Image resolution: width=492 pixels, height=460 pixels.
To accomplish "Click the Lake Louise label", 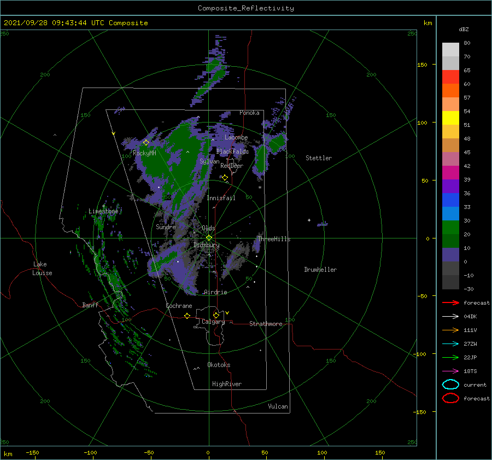I will pos(42,269).
